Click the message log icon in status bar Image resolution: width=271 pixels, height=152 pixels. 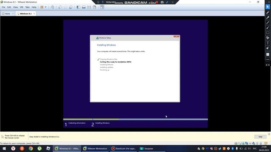tap(266, 143)
